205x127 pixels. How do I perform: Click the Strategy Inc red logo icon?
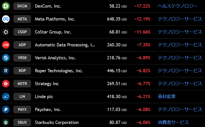(6, 84)
